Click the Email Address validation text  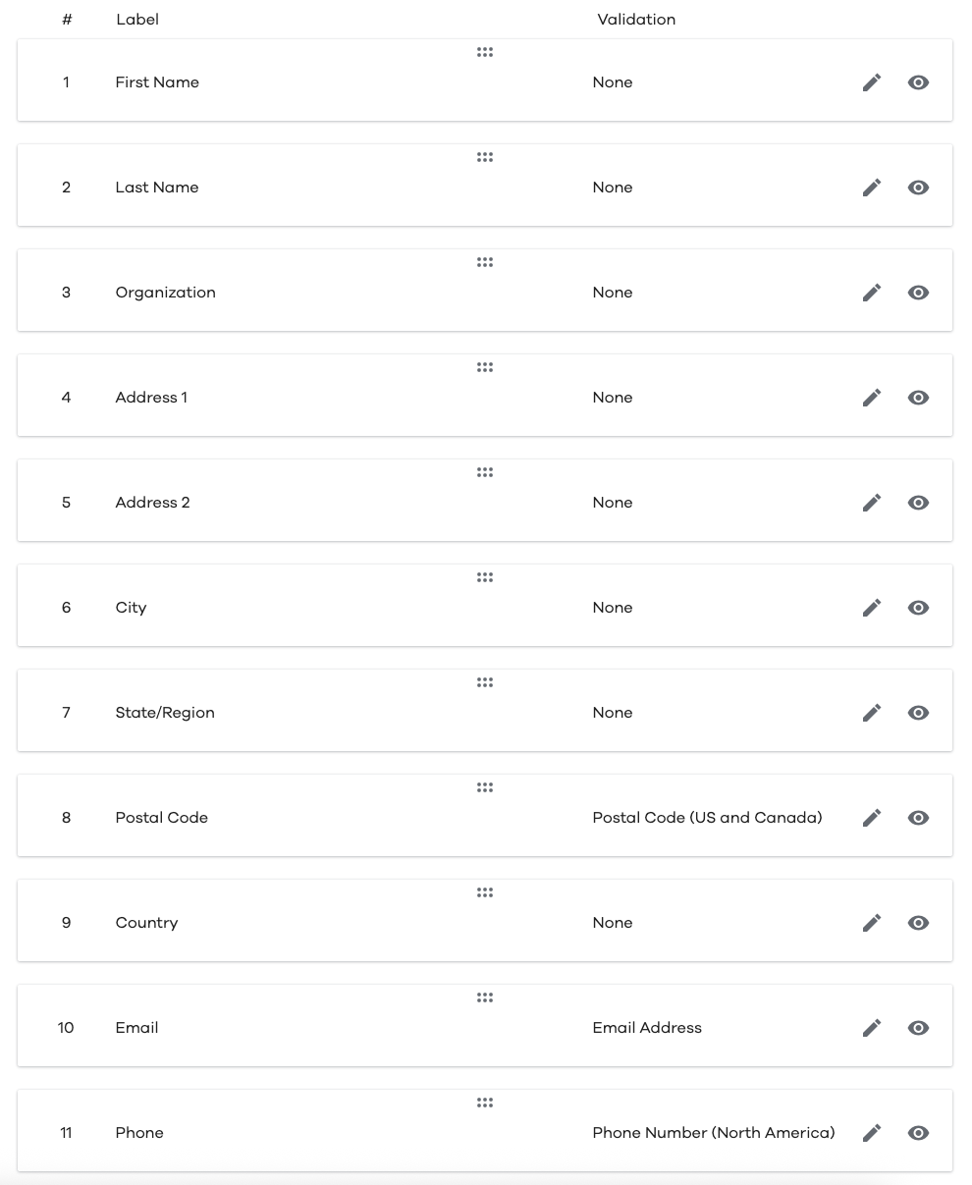pyautogui.click(x=647, y=1028)
